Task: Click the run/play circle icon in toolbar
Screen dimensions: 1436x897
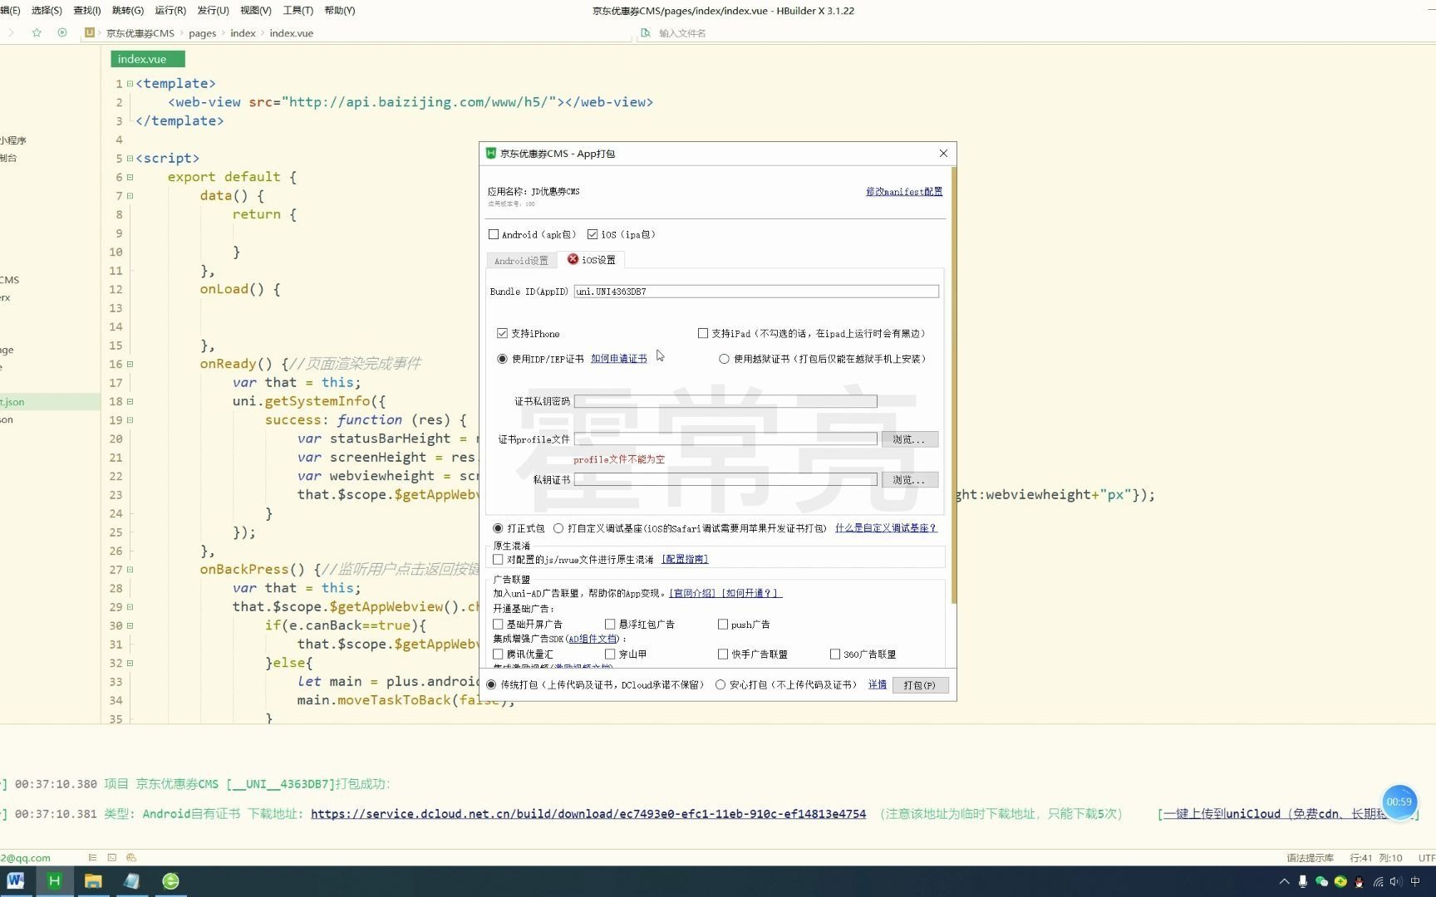Action: pyautogui.click(x=62, y=33)
